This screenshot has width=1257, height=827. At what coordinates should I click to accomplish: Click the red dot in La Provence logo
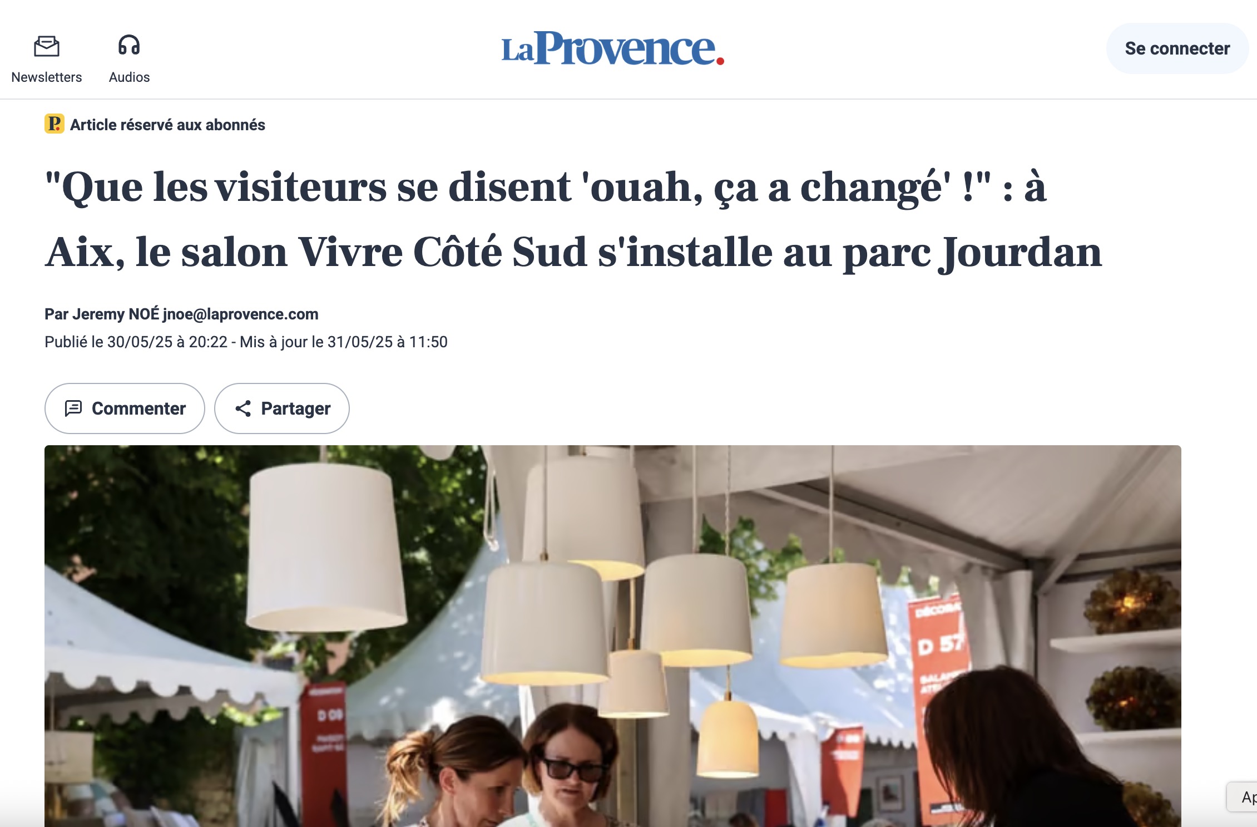(x=720, y=61)
